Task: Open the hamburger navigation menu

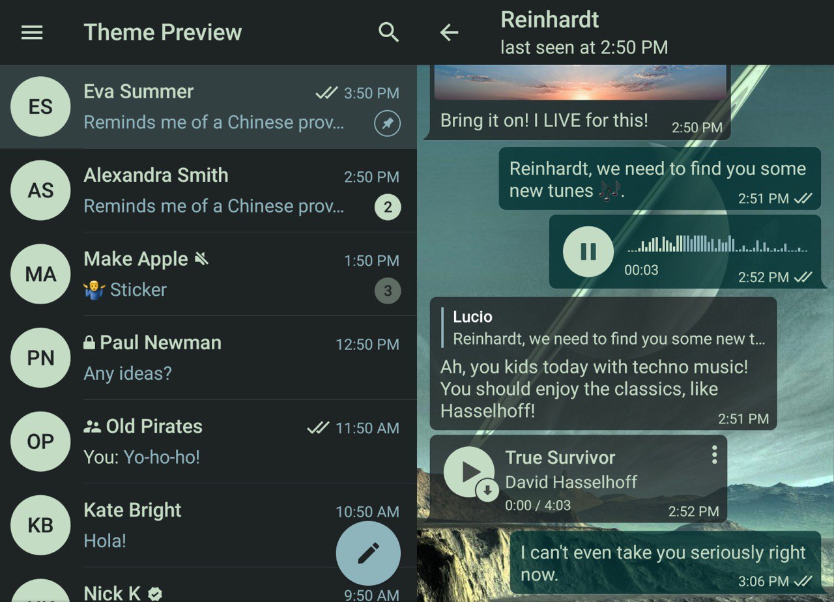Action: (x=32, y=33)
